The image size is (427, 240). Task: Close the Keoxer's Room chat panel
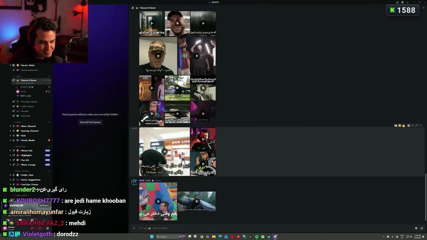click(x=423, y=8)
